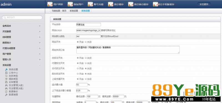Screen dimensions: 222x103
Task: Go to 首页 in the breadcrumb
Action: coord(64,11)
